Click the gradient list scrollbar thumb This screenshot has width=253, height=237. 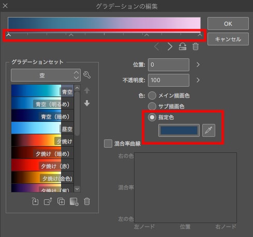pyautogui.click(x=77, y=114)
